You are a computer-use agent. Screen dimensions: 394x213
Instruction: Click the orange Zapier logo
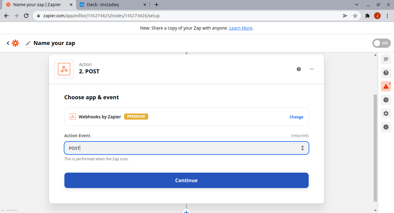pyautogui.click(x=15, y=43)
